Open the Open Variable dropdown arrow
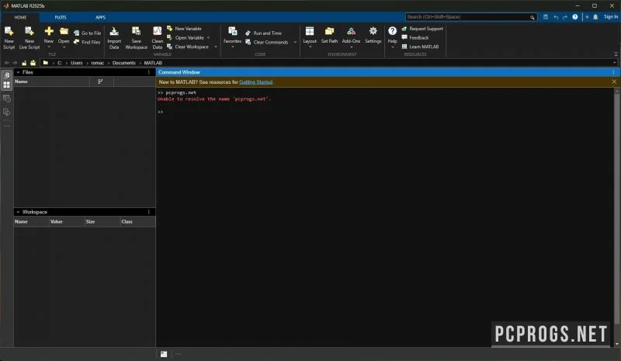The height and width of the screenshot is (361, 621). [x=208, y=38]
